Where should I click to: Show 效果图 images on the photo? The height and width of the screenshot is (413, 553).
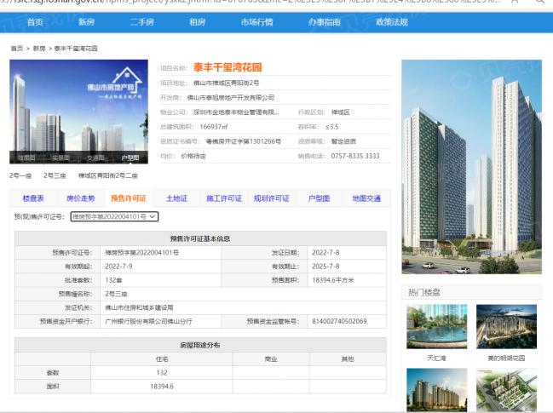coord(27,158)
